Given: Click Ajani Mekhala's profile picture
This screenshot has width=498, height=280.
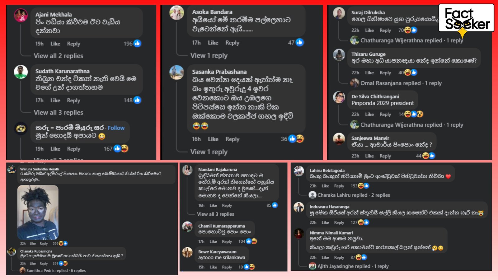Looking at the screenshot, I should pyautogui.click(x=21, y=15).
